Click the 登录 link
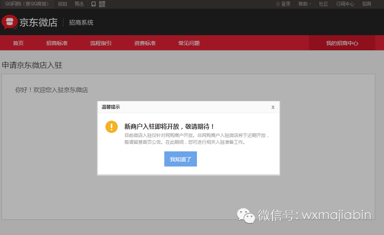 coord(286,4)
